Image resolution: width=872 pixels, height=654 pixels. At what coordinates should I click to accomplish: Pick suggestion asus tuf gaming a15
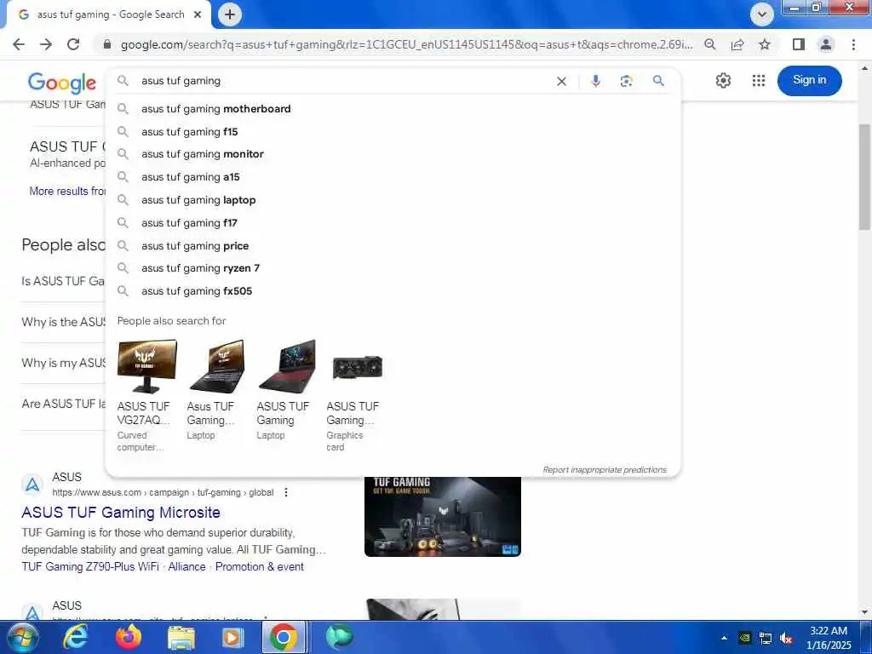click(393, 177)
